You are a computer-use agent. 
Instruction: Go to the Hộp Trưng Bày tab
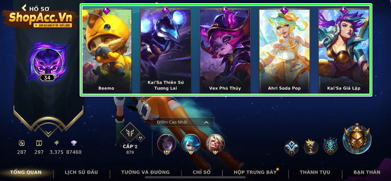(255, 172)
